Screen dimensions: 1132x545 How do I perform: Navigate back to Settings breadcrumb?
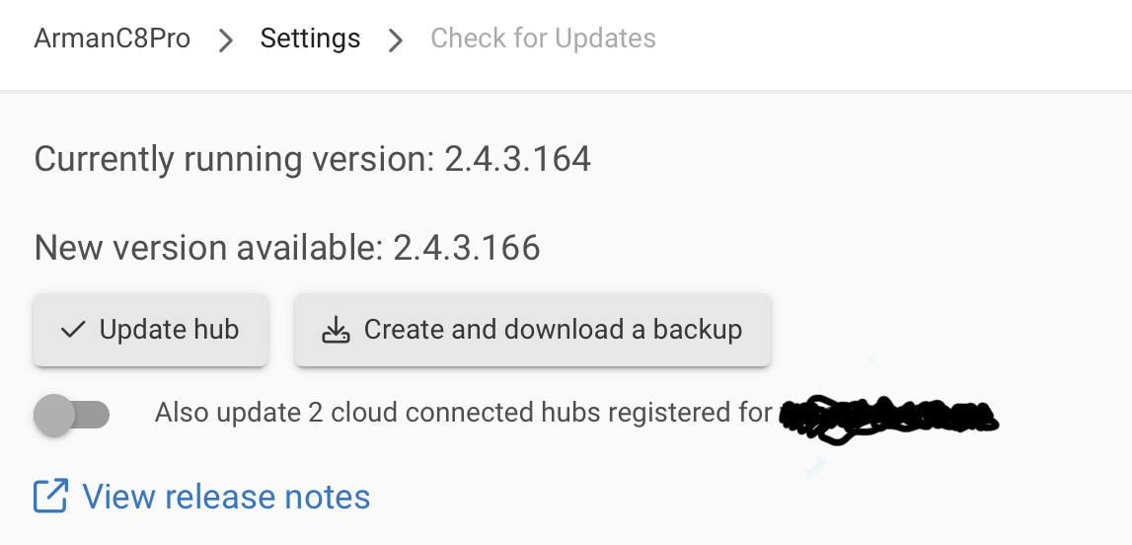tap(310, 39)
